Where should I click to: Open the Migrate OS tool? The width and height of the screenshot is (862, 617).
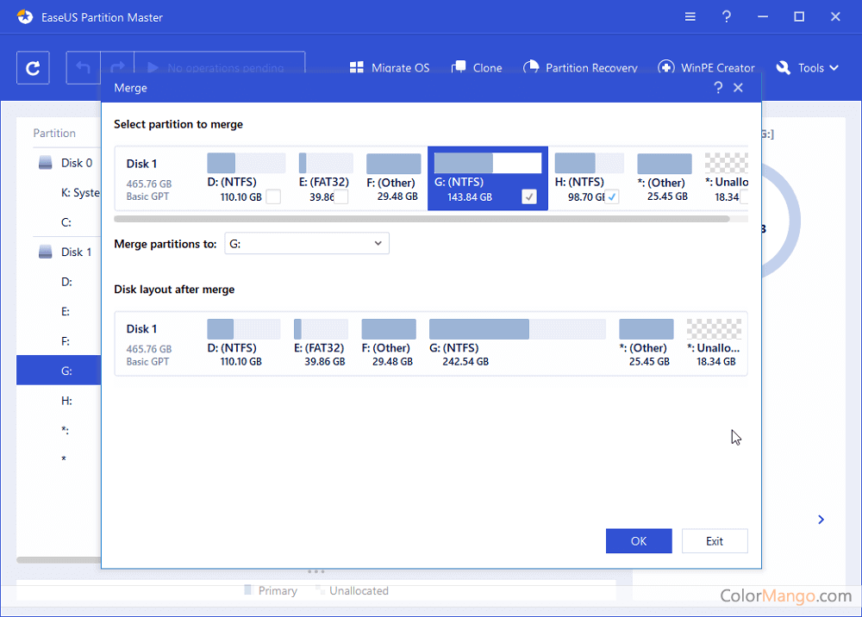coord(389,68)
